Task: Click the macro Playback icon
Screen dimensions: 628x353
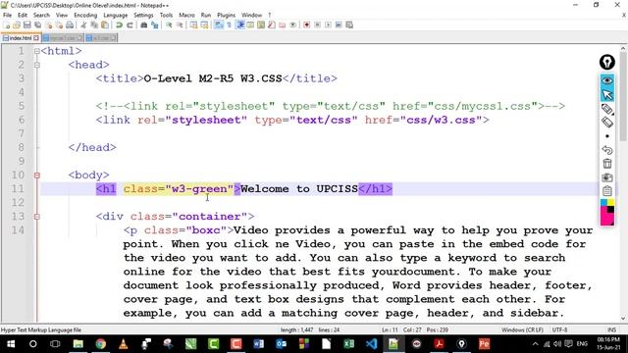Action: pyautogui.click(x=328, y=25)
